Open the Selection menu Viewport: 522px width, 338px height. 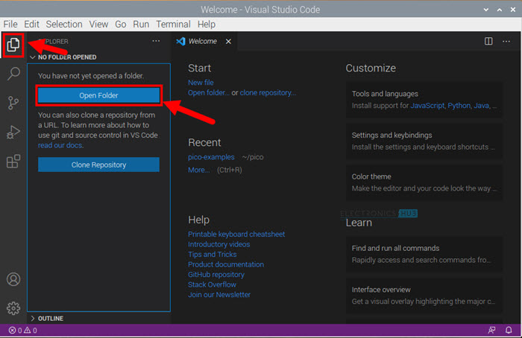pos(63,25)
